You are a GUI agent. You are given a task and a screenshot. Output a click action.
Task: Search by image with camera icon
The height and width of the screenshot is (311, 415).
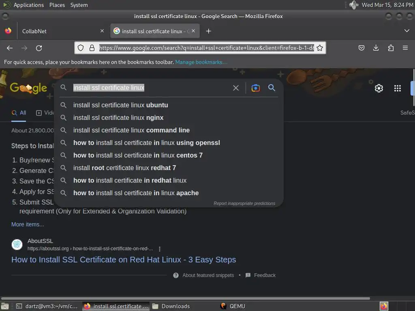pos(255,88)
